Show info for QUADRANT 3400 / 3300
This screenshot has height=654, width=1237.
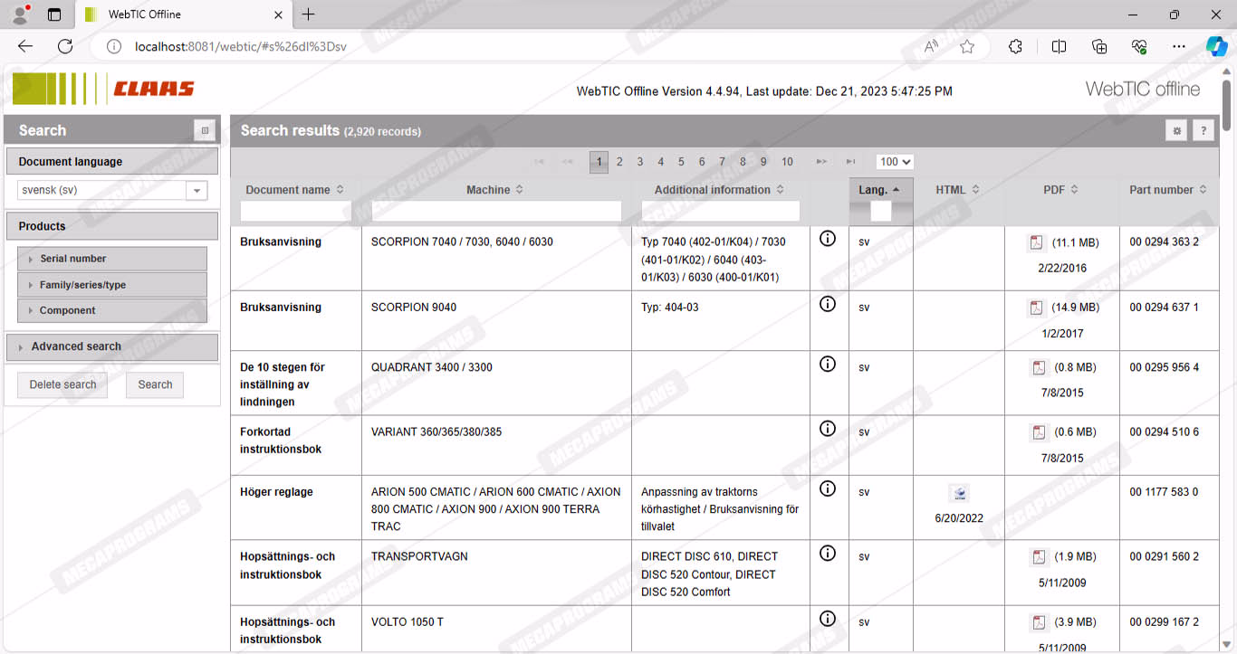coord(827,364)
